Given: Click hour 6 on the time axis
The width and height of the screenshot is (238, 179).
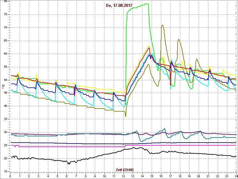Looking at the screenshot, I should [x=67, y=176].
